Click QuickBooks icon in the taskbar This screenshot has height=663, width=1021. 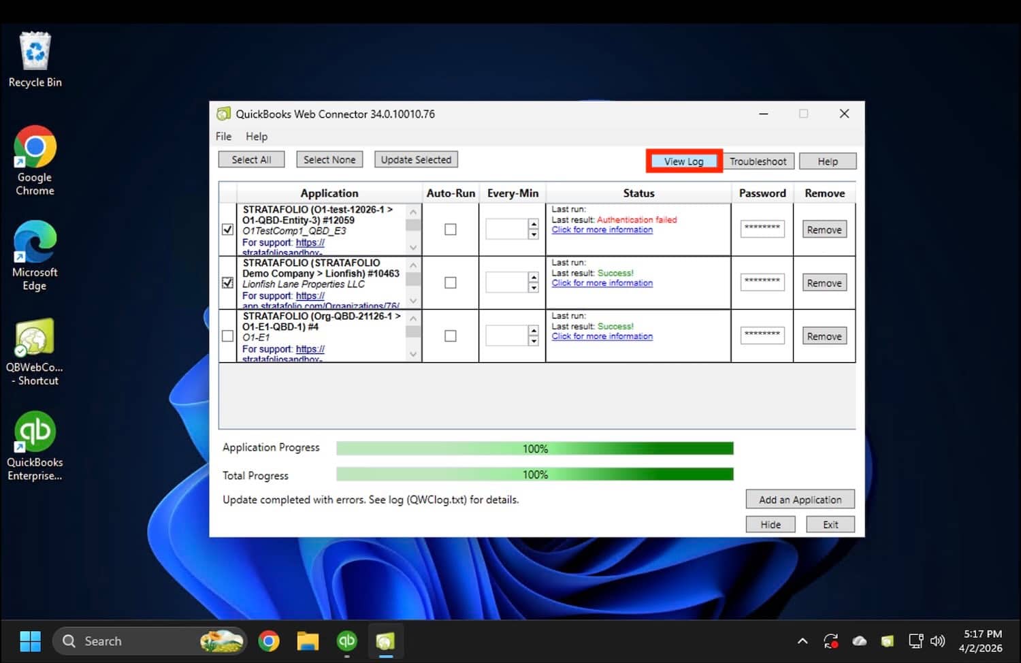click(x=346, y=641)
